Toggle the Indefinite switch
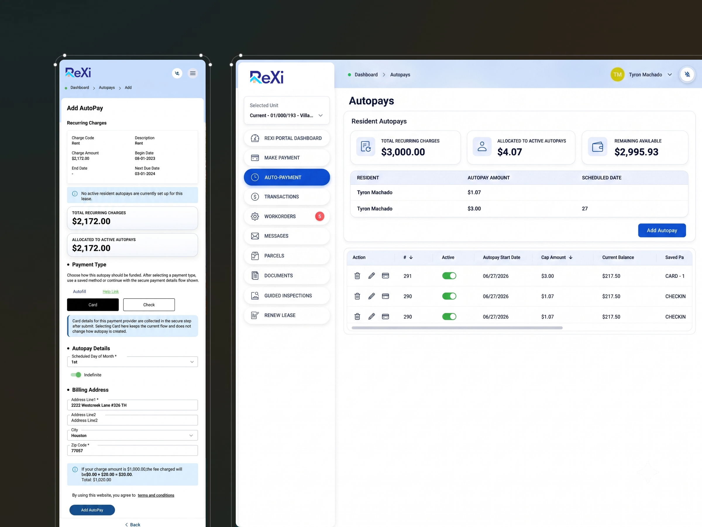The image size is (702, 527). click(76, 375)
